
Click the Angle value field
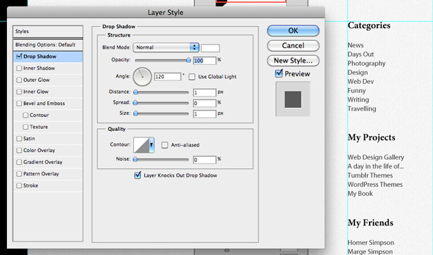coord(168,77)
